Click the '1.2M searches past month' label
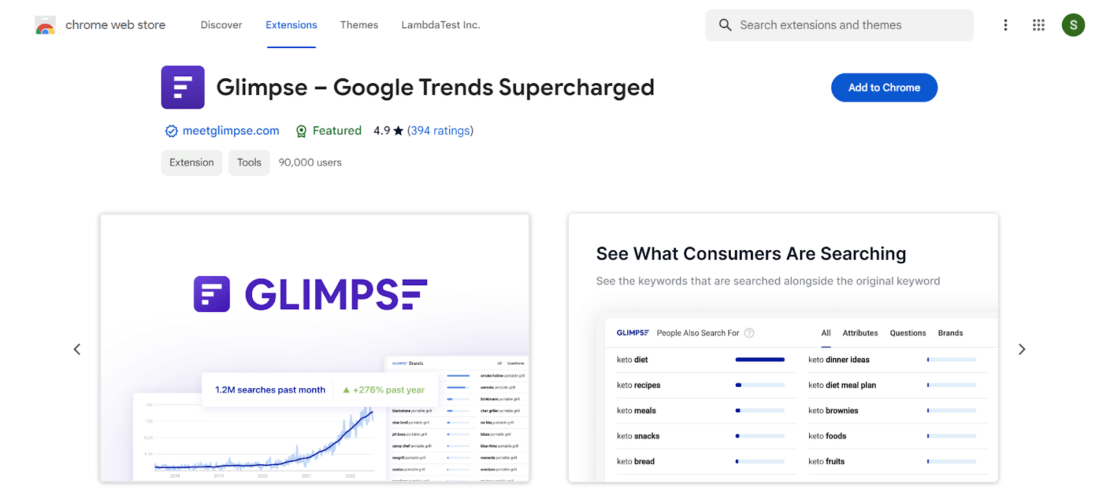This screenshot has height=503, width=1099. click(270, 390)
